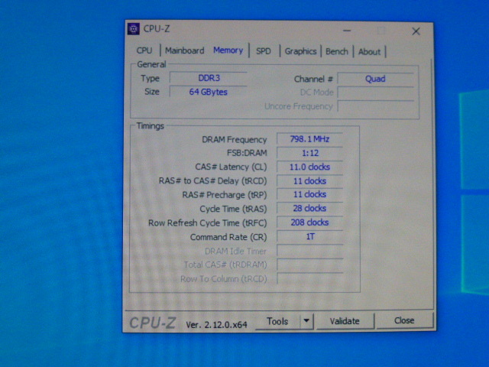Image resolution: width=489 pixels, height=367 pixels.
Task: Switch to the Graphics tab
Action: click(300, 51)
